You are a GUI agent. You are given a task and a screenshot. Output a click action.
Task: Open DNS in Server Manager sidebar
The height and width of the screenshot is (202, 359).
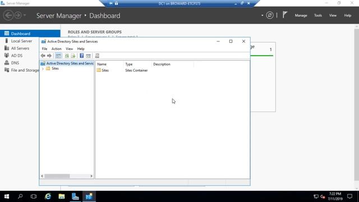[15, 63]
